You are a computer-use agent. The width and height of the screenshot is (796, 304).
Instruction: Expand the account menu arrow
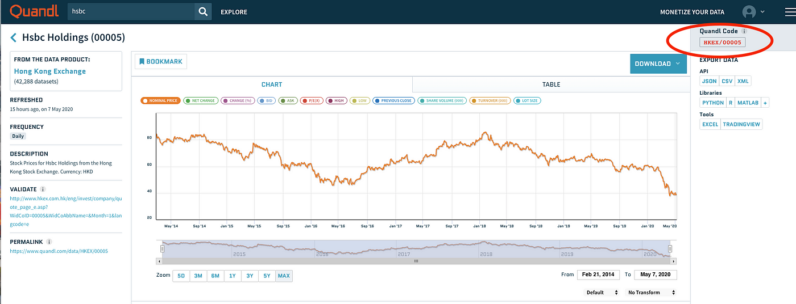[762, 12]
